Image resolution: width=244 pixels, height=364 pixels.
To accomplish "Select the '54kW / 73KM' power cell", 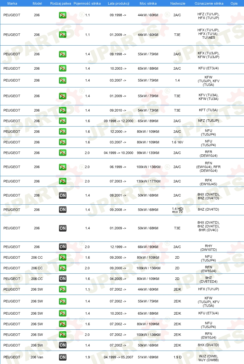I will (148, 110).
